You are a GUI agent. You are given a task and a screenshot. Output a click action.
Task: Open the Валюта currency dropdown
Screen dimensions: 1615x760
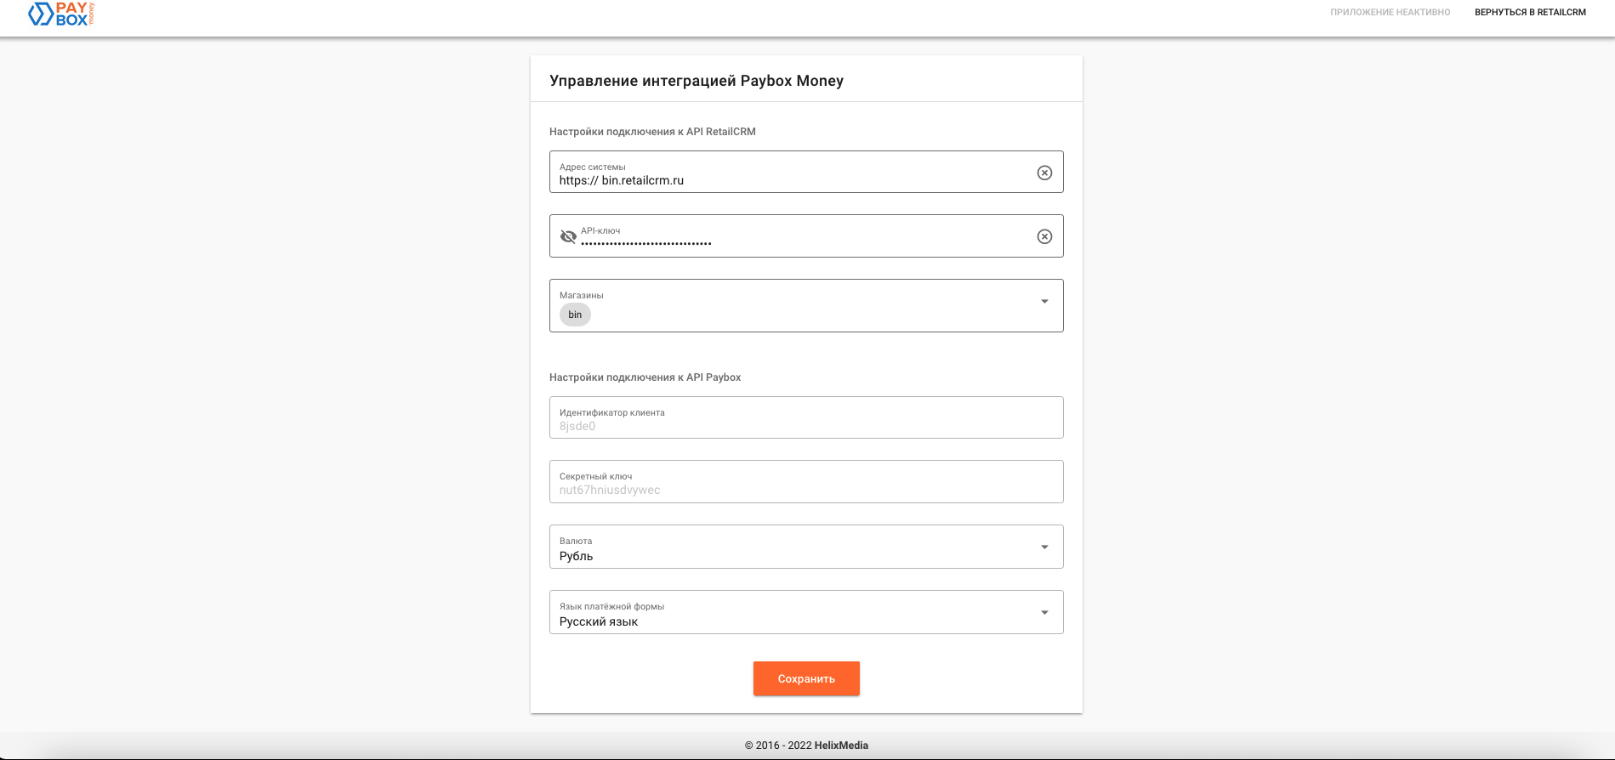(x=806, y=547)
